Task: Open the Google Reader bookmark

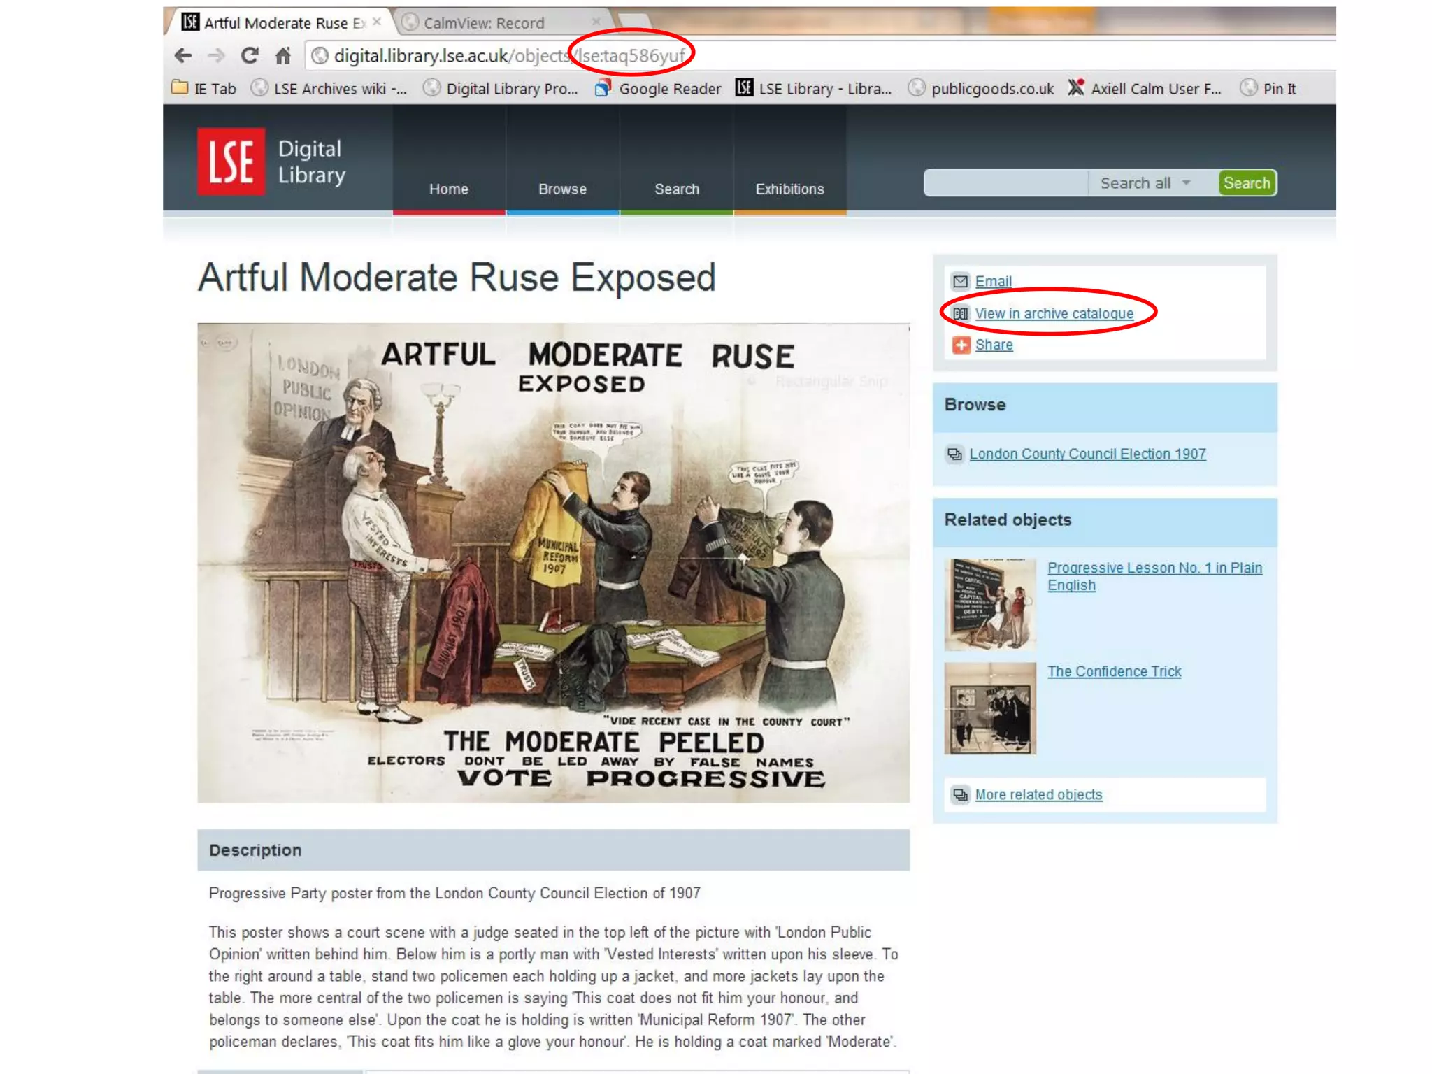Action: coord(669,89)
